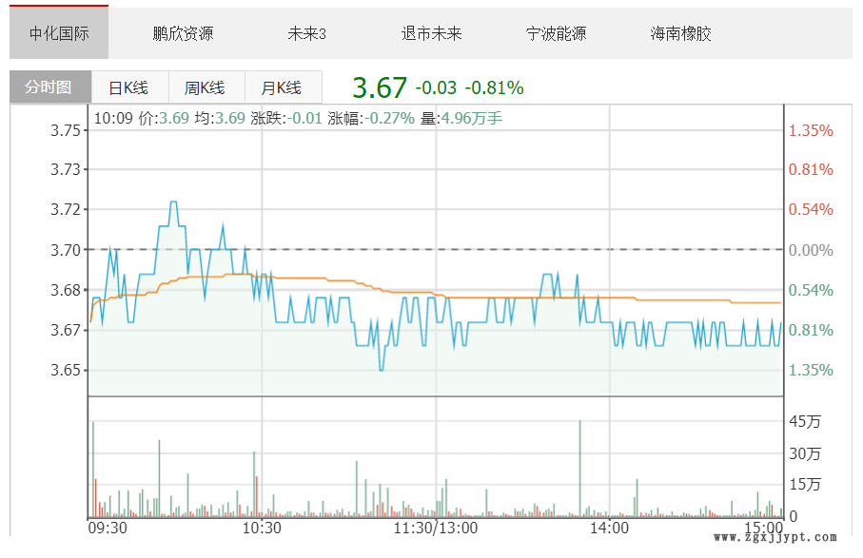Switch to 月K线 monthly chart
The width and height of the screenshot is (863, 558).
point(283,87)
